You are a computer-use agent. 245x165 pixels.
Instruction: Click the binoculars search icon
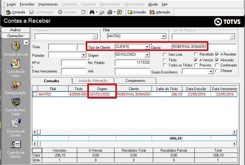[92, 12]
